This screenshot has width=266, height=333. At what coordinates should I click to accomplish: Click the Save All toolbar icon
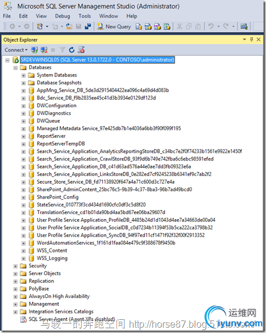[x=88, y=26]
